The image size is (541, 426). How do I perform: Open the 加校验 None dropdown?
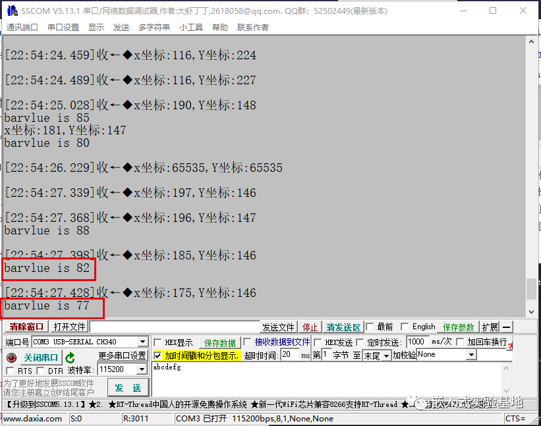click(471, 355)
